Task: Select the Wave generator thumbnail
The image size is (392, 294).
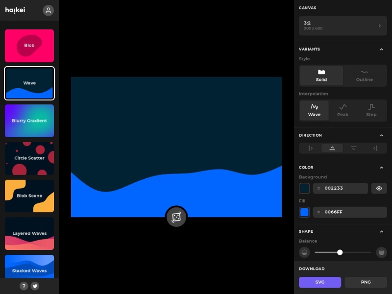Action: tap(29, 83)
